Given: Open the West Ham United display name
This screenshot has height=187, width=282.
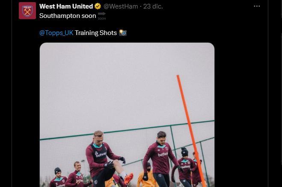Looking at the screenshot, I should [66, 6].
